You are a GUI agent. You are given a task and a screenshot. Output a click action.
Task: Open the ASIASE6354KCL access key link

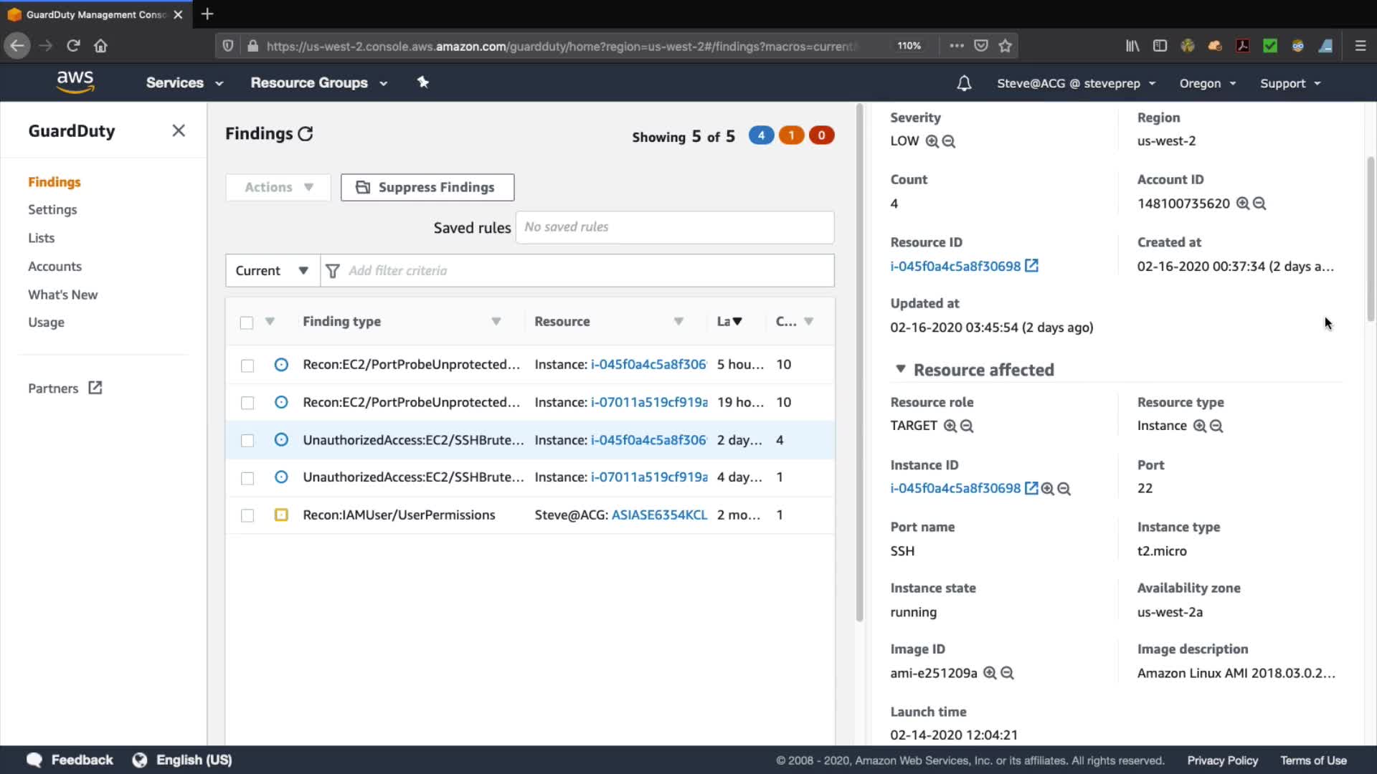click(x=659, y=515)
